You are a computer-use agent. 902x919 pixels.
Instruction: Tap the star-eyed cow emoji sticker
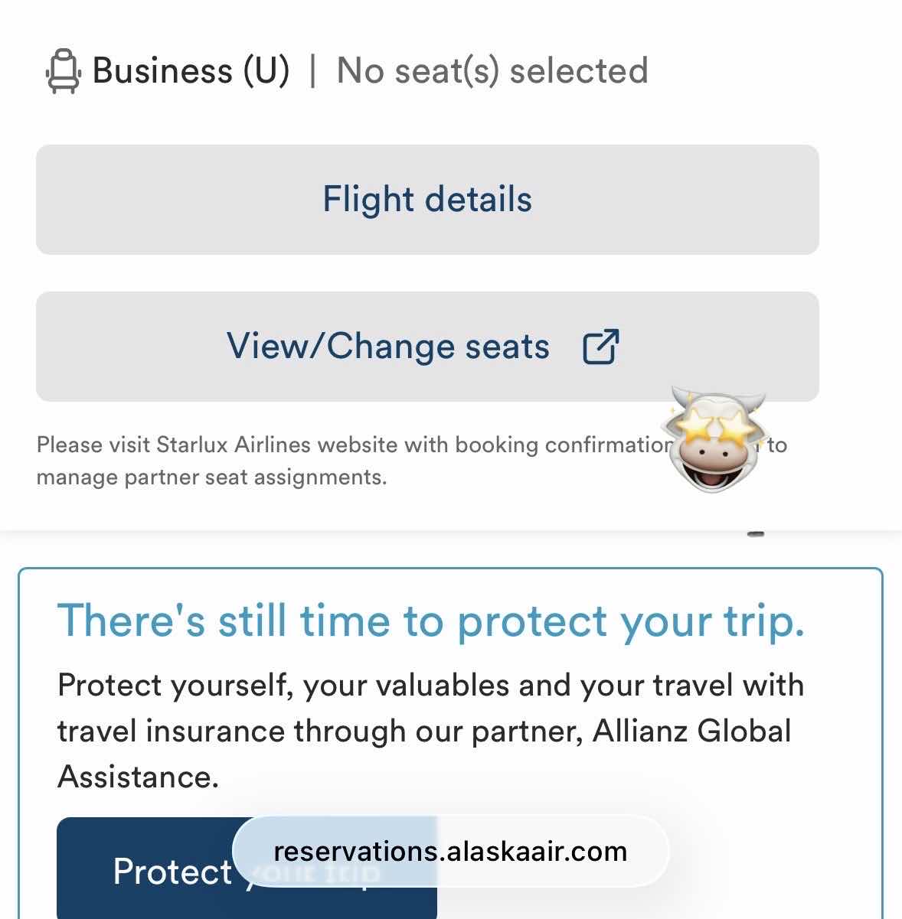[x=714, y=440]
